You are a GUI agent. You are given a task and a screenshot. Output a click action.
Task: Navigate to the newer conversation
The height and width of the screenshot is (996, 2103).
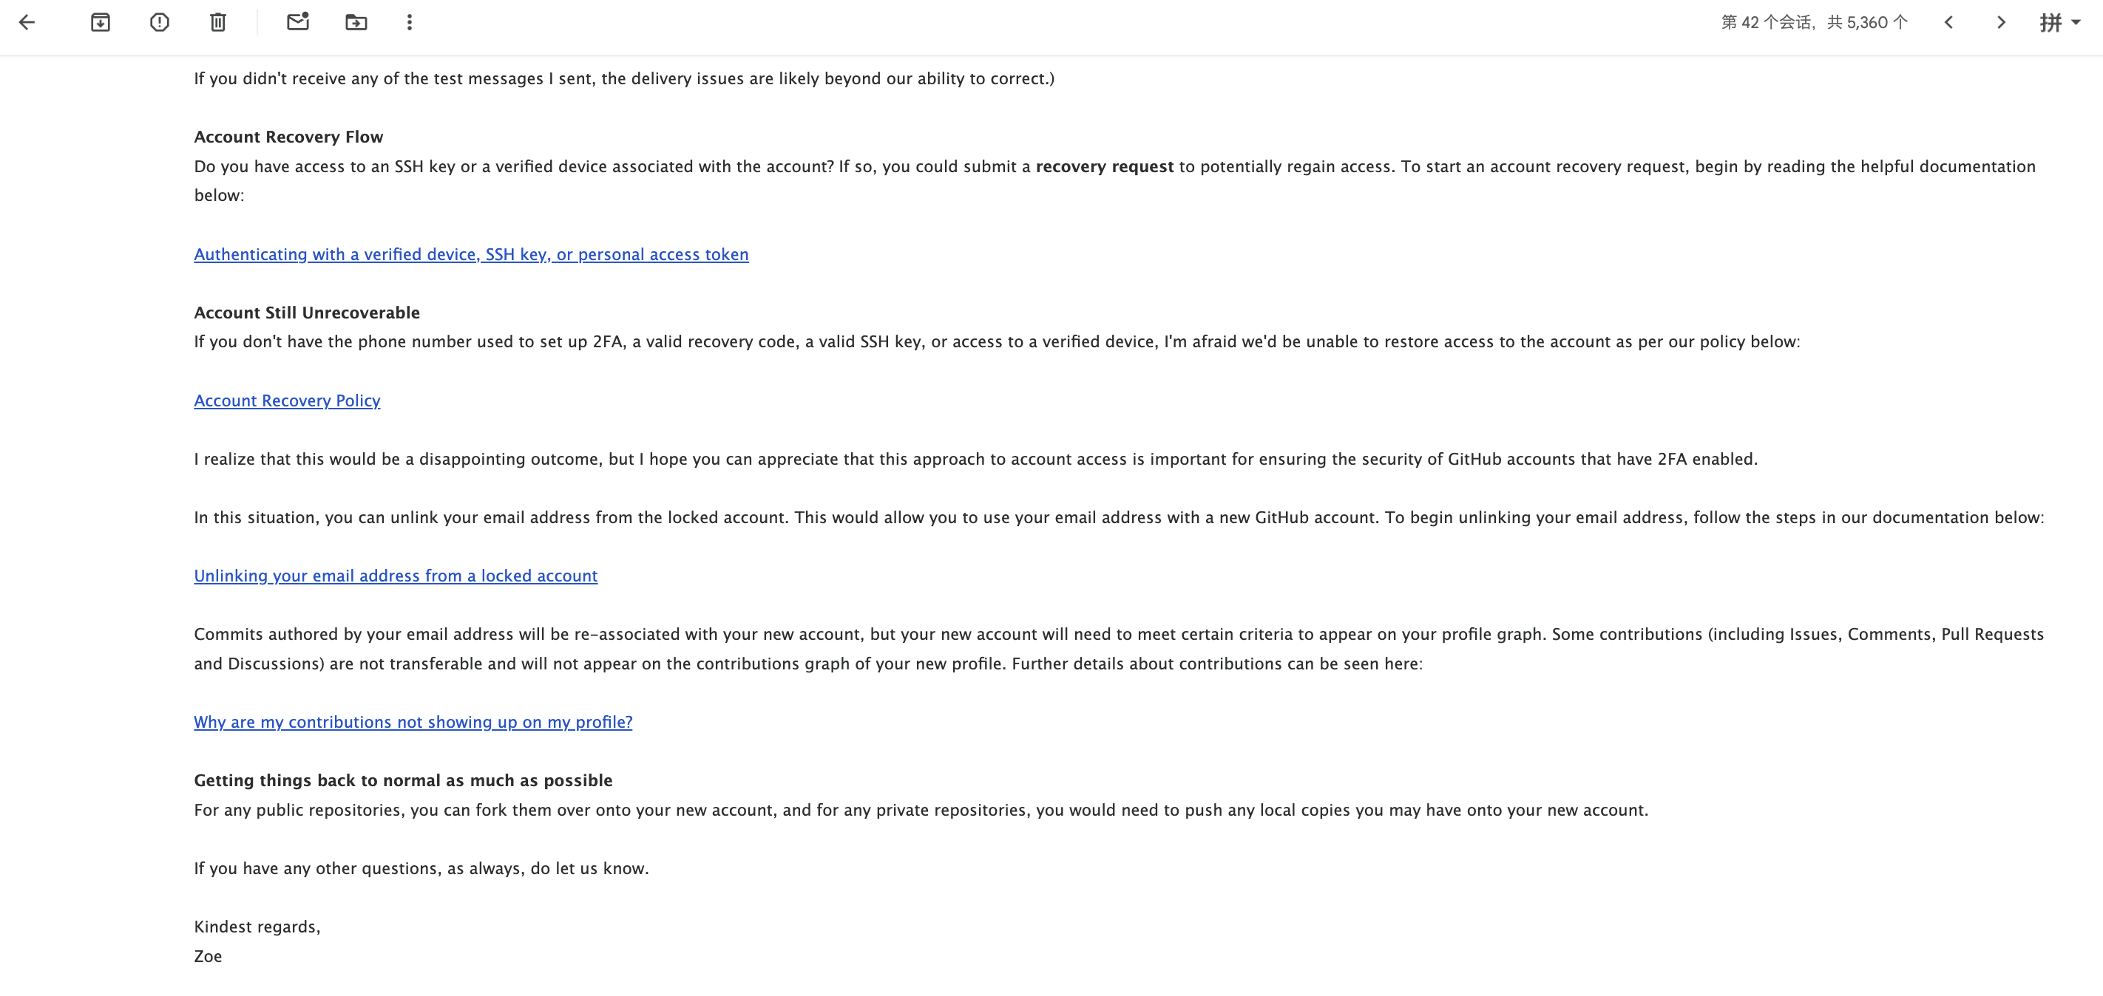point(1949,22)
